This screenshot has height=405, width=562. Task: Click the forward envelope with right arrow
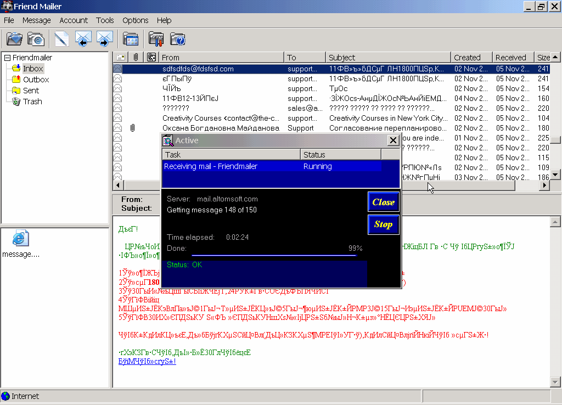tap(104, 39)
